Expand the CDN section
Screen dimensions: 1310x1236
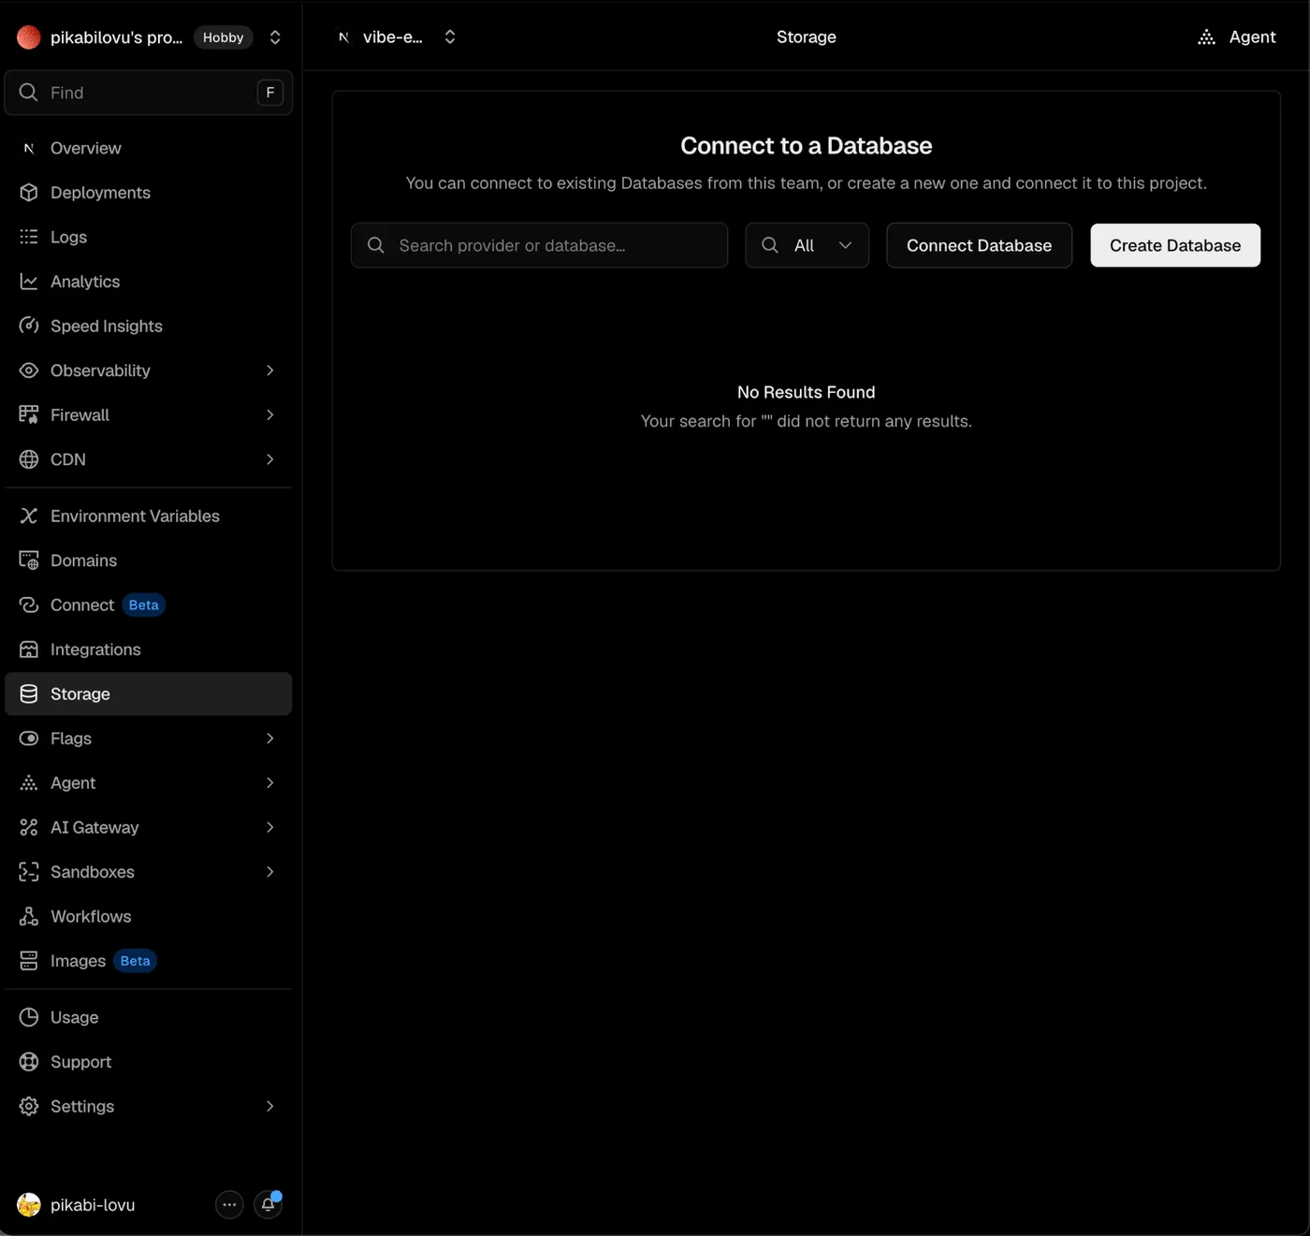pyautogui.click(x=269, y=459)
